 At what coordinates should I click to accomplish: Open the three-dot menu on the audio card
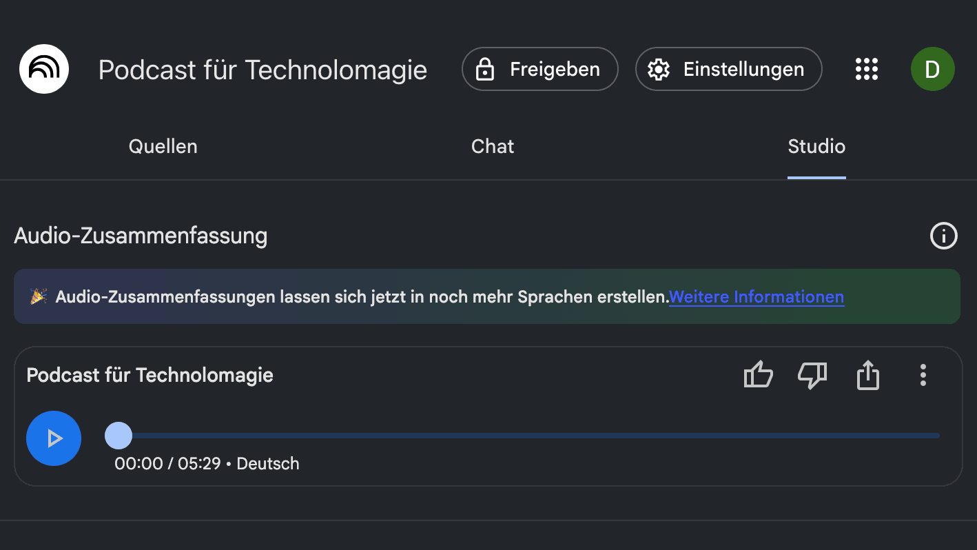pyautogui.click(x=923, y=376)
